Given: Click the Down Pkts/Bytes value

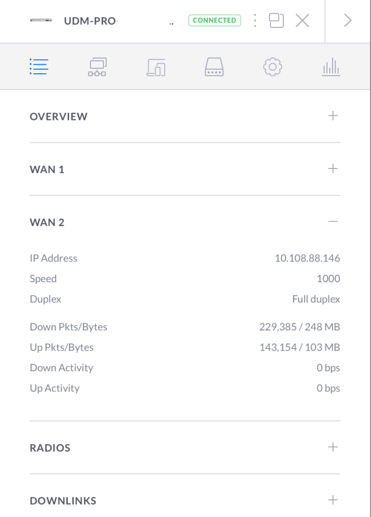Looking at the screenshot, I should (x=299, y=327).
